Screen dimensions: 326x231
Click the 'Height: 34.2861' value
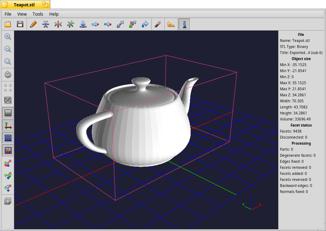(293, 113)
